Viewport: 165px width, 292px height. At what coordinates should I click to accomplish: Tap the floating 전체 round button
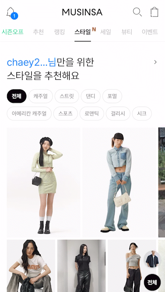click(152, 282)
